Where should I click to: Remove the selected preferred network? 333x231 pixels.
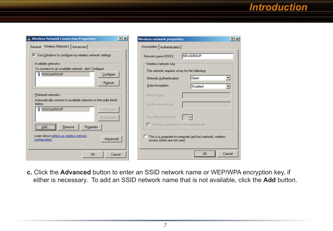click(x=68, y=127)
